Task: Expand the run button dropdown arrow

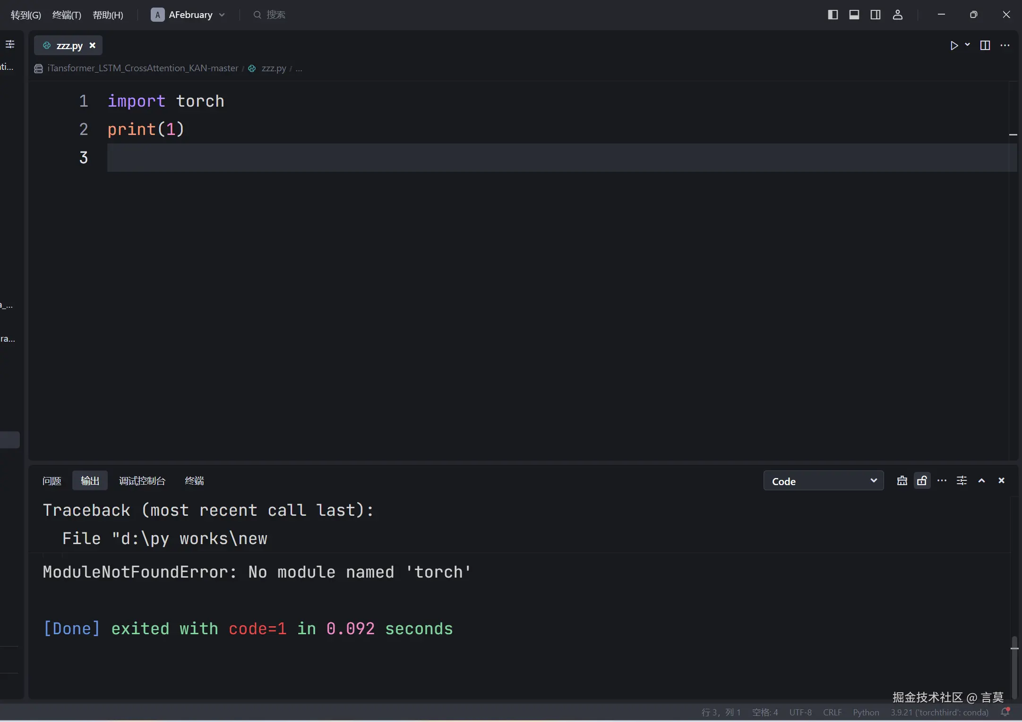Action: [967, 45]
